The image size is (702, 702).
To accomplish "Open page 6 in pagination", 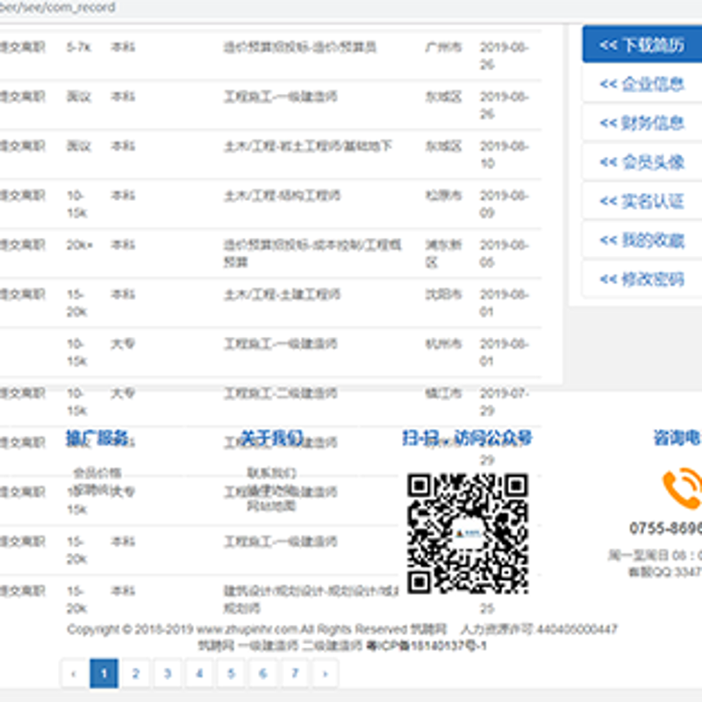I will (262, 673).
